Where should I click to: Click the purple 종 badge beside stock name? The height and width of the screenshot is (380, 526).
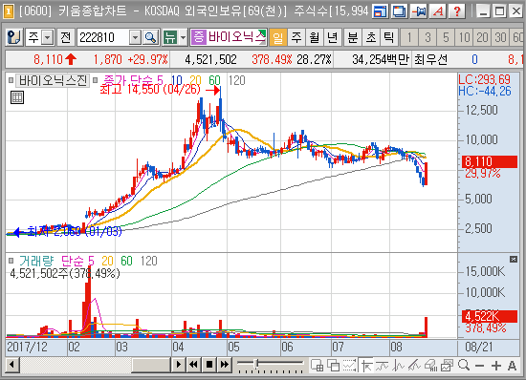199,37
